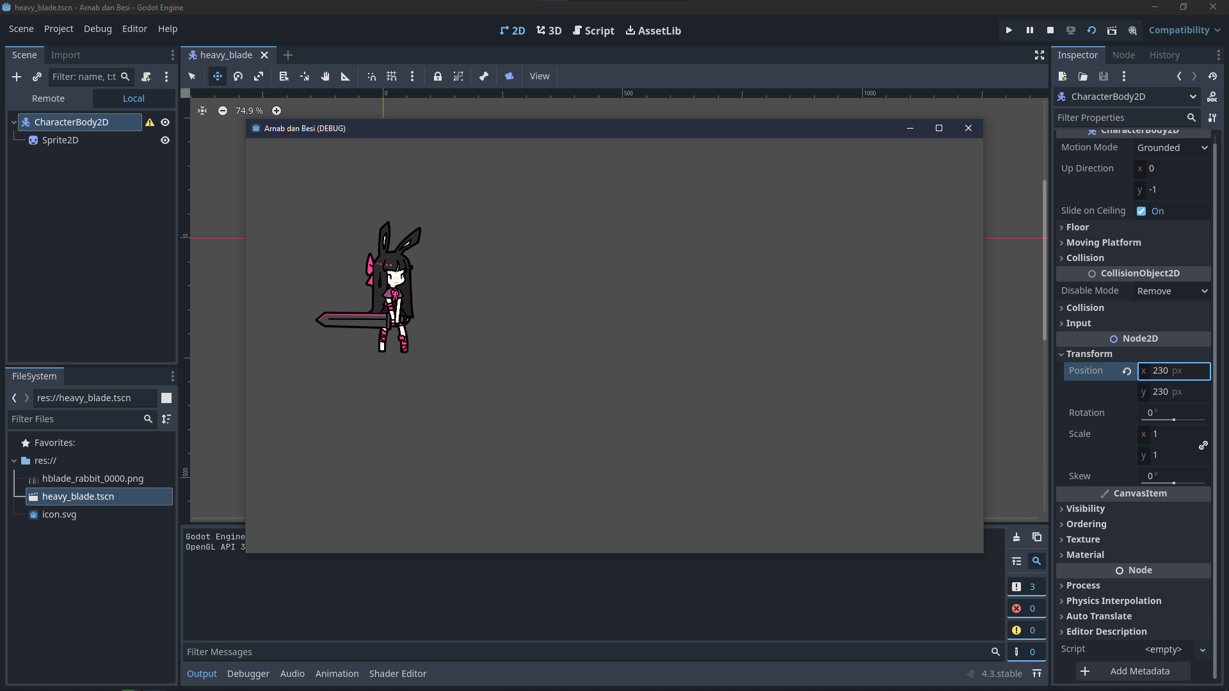This screenshot has height=691, width=1229.
Task: Open the Debugger bottom panel
Action: click(248, 674)
